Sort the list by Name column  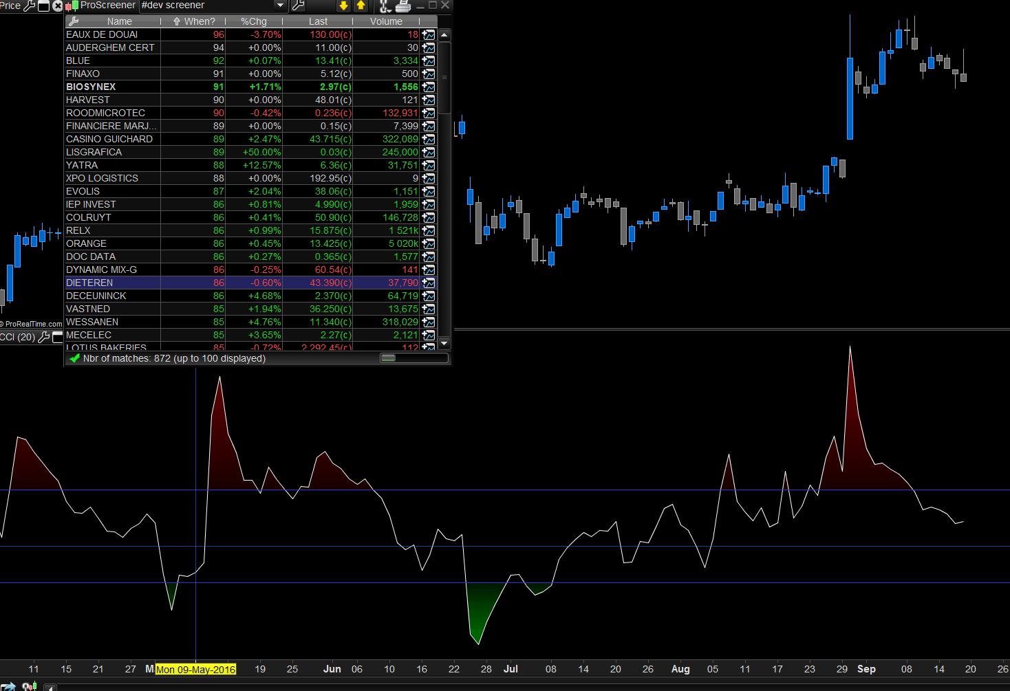120,21
